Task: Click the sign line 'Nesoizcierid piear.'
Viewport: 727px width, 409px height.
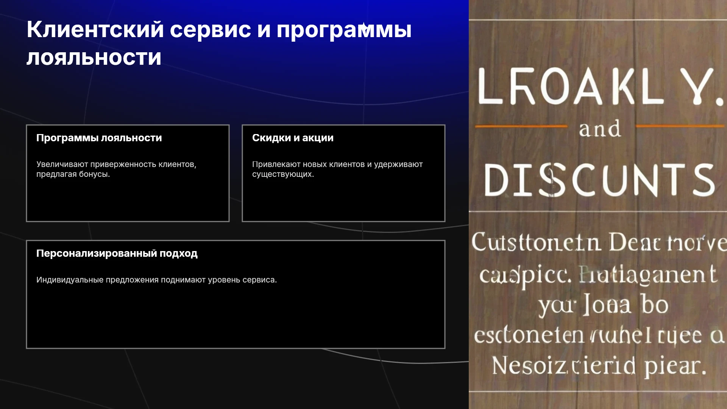Action: [x=599, y=366]
